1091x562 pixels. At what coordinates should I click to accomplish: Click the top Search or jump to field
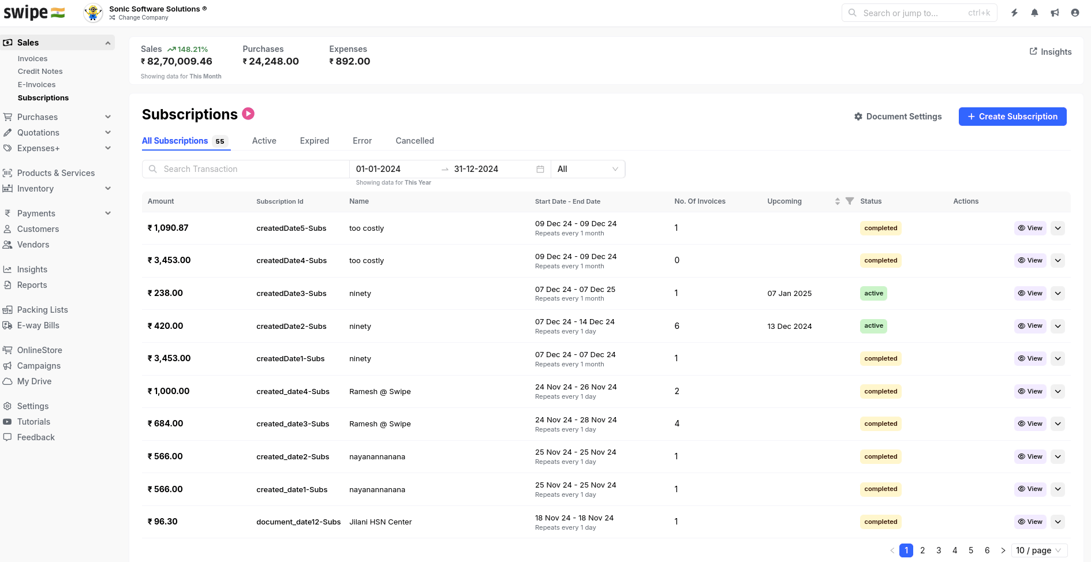click(920, 13)
